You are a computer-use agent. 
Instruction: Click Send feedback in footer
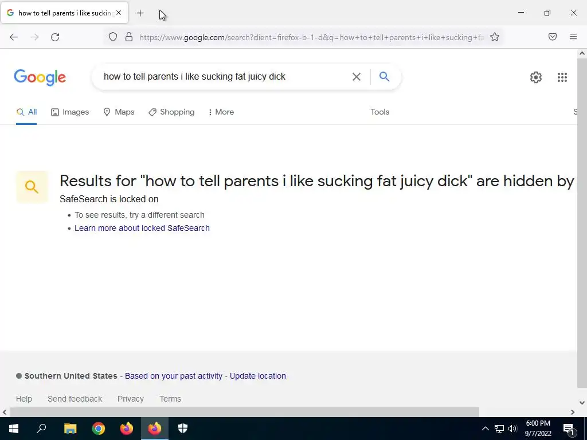[75, 399]
